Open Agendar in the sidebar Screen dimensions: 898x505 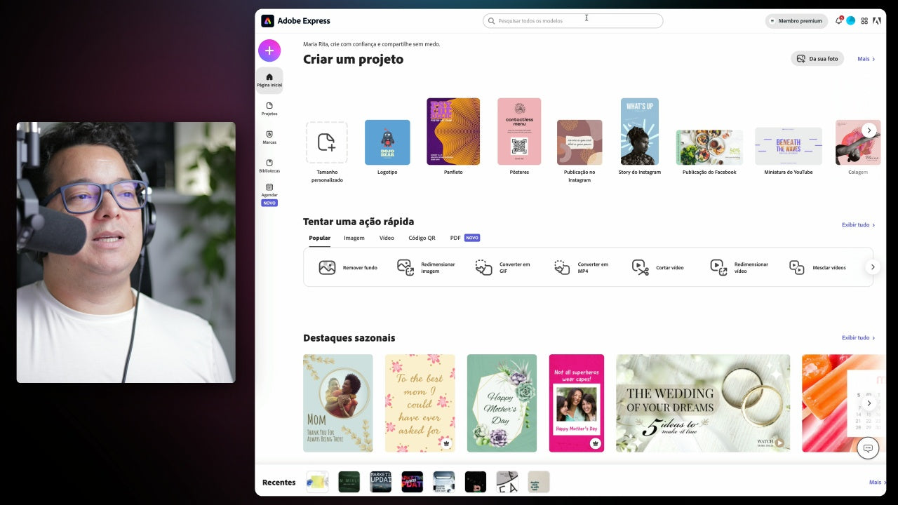click(x=269, y=194)
